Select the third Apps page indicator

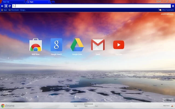click(x=99, y=105)
